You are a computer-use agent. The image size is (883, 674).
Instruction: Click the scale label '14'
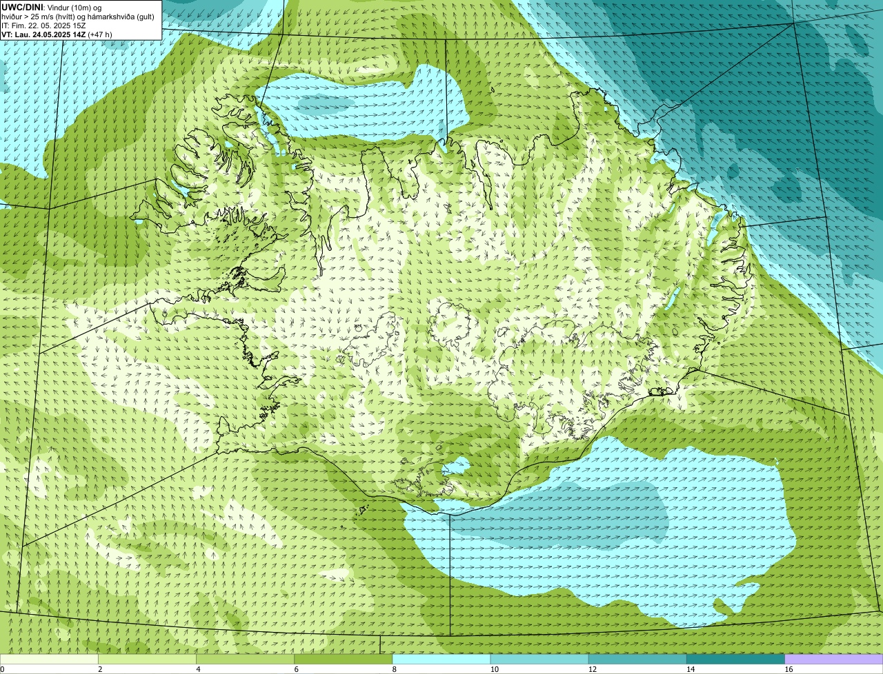(x=691, y=669)
